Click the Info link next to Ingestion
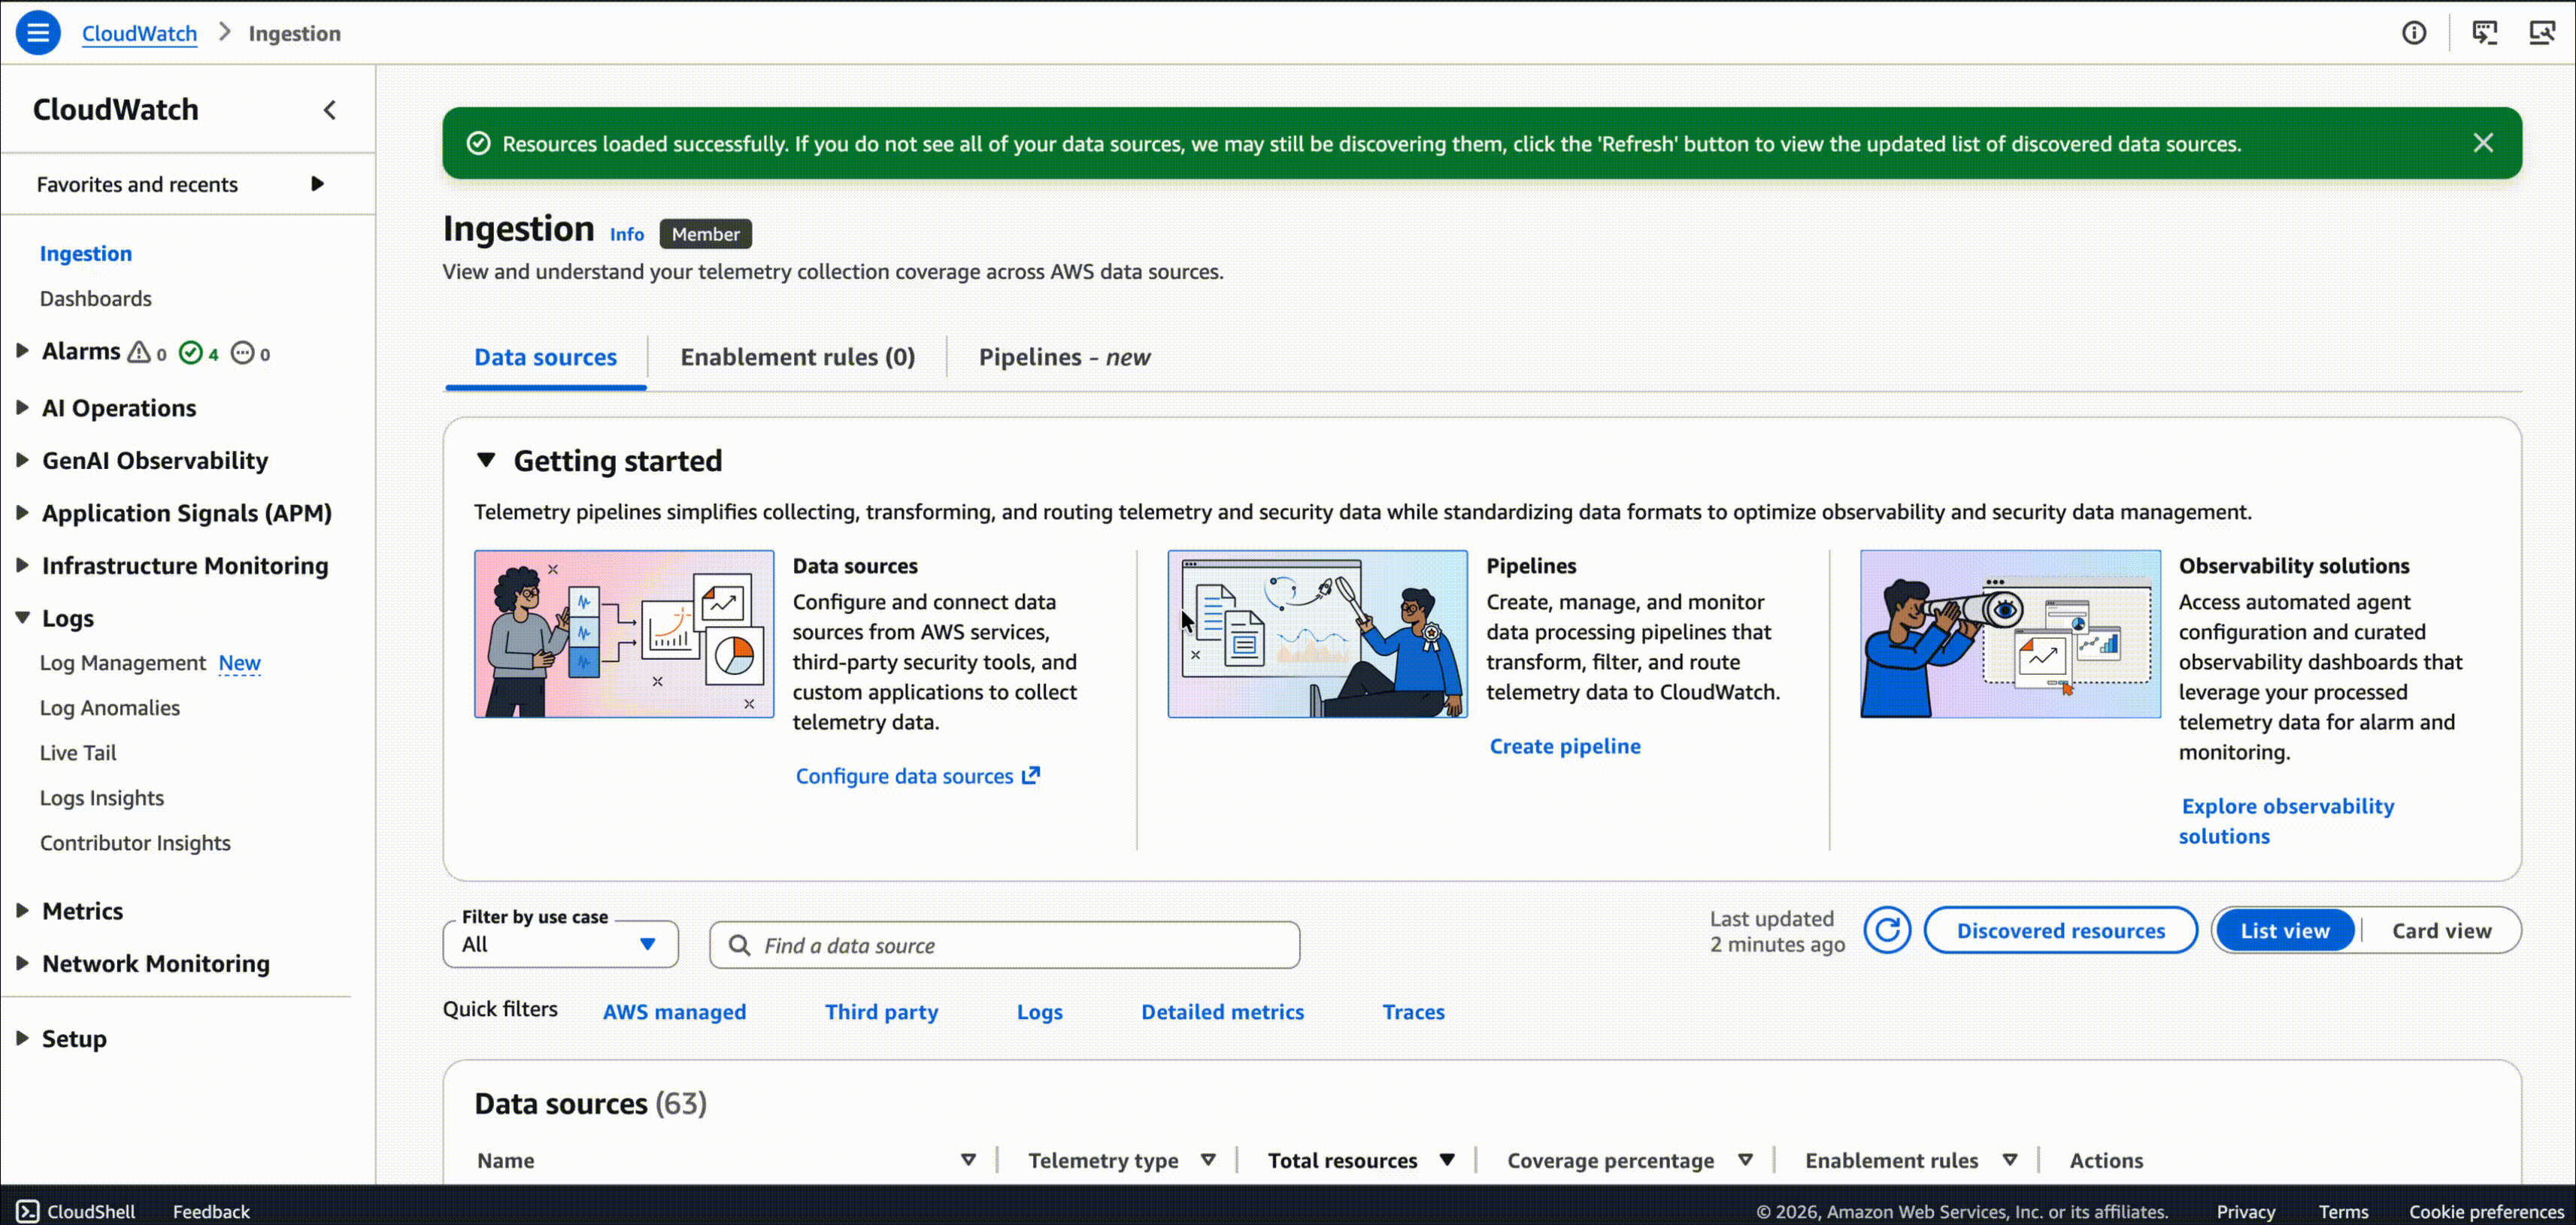This screenshot has height=1225, width=2576. pyautogui.click(x=627, y=234)
